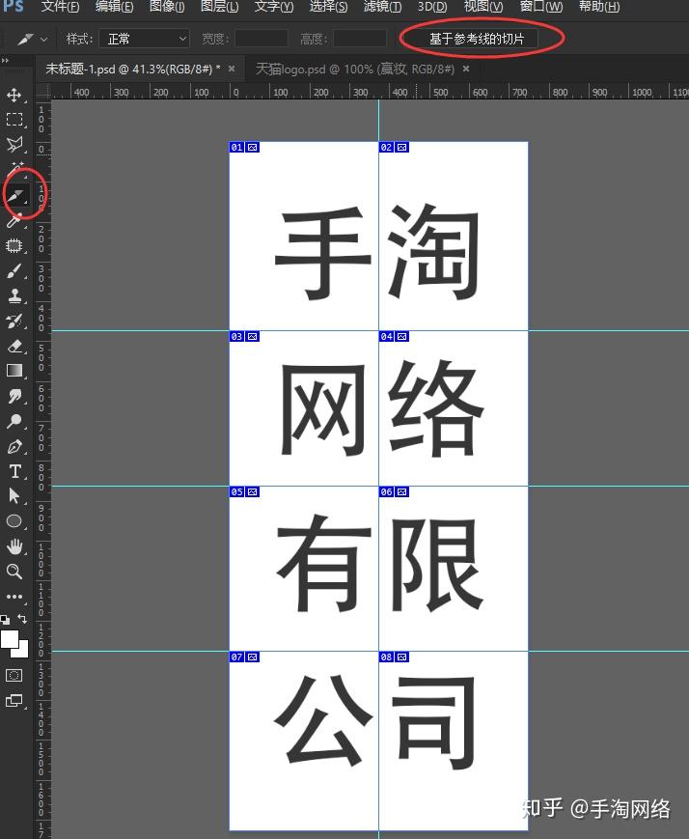Open the 视图(V) menu
Viewport: 689px width, 839px height.
[483, 7]
